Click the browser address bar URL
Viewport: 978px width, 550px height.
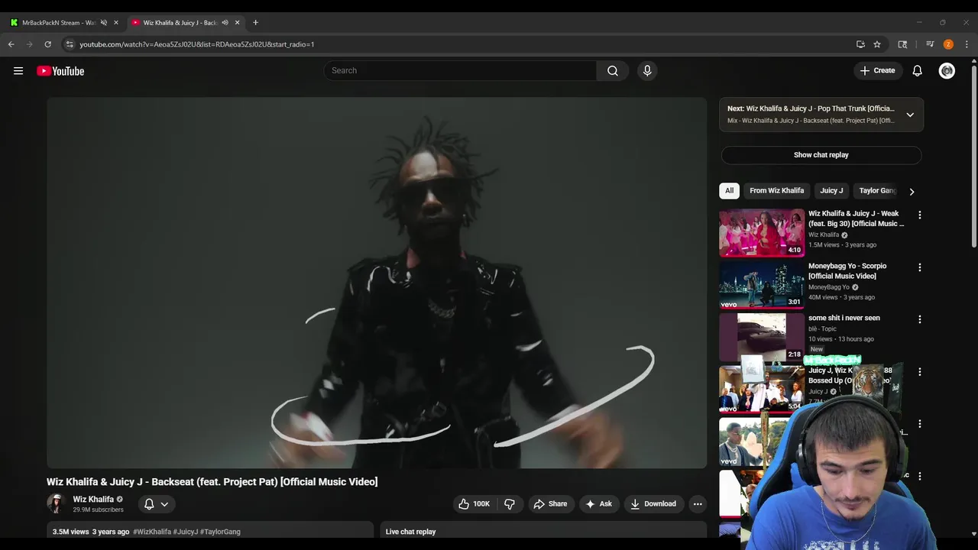[197, 44]
